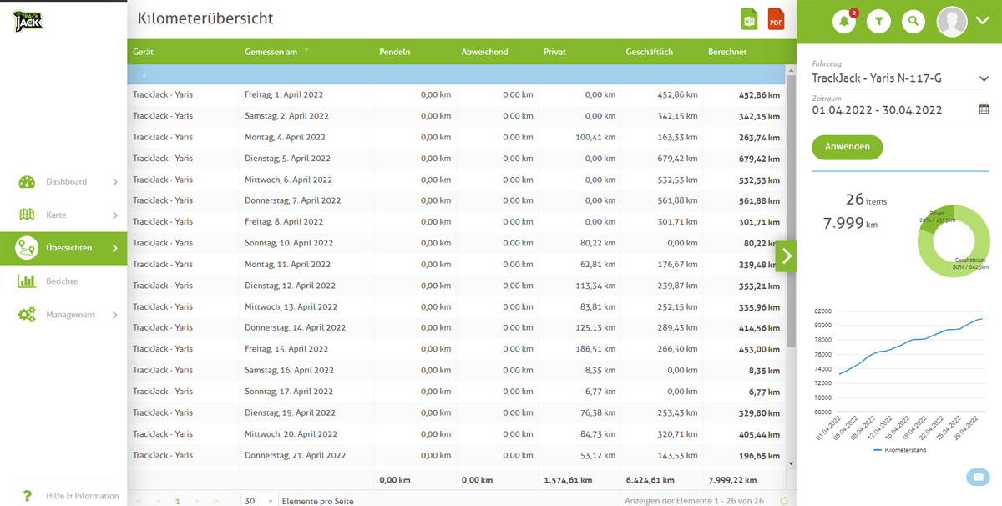
Task: Select the row Mittwoch, 13. April 2022
Action: tap(456, 306)
